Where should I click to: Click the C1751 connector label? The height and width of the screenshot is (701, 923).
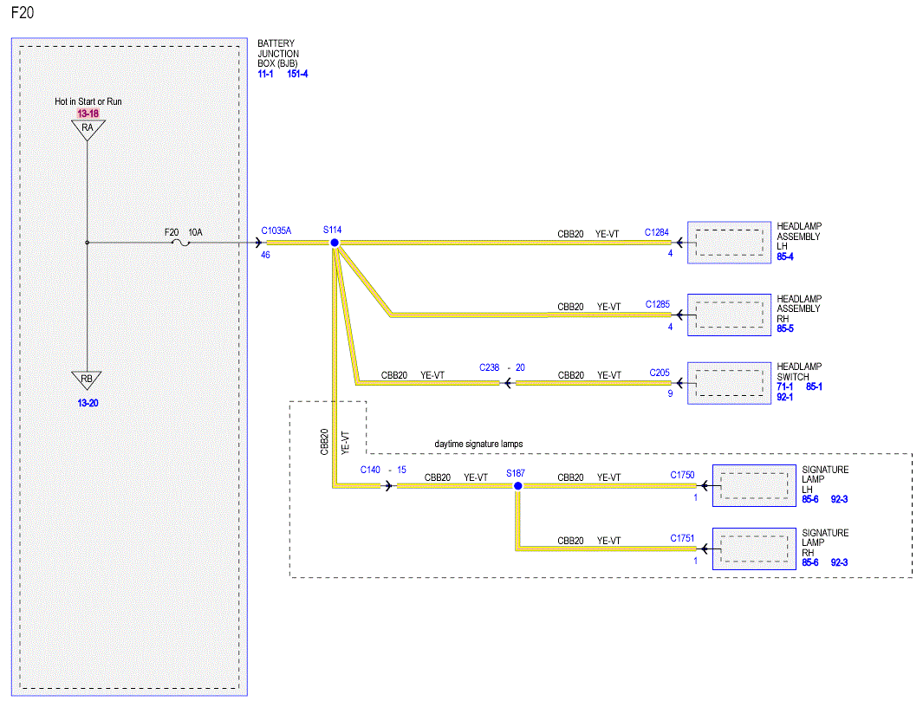[682, 538]
